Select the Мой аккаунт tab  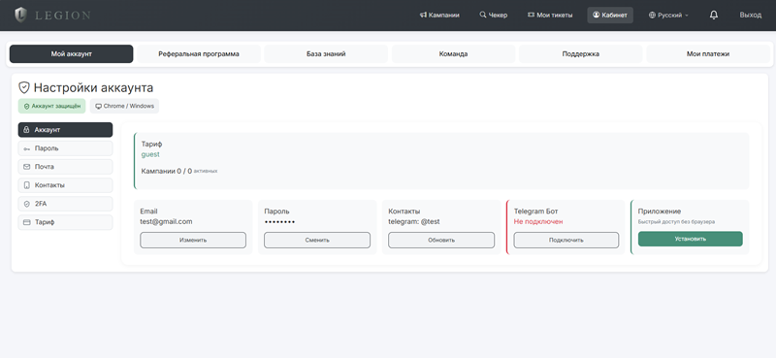click(x=71, y=54)
